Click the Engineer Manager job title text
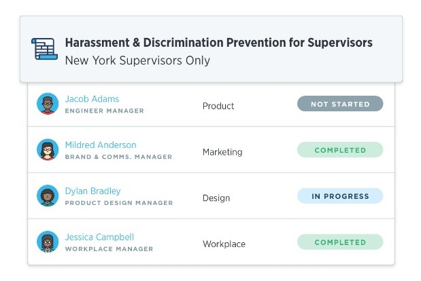The width and height of the screenshot is (421, 281). [105, 111]
